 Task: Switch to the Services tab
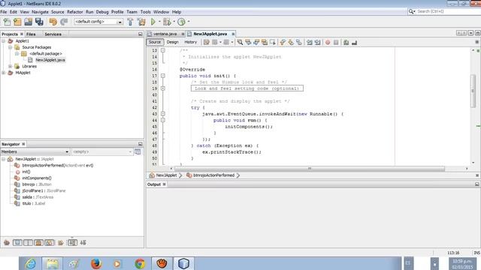coord(53,34)
